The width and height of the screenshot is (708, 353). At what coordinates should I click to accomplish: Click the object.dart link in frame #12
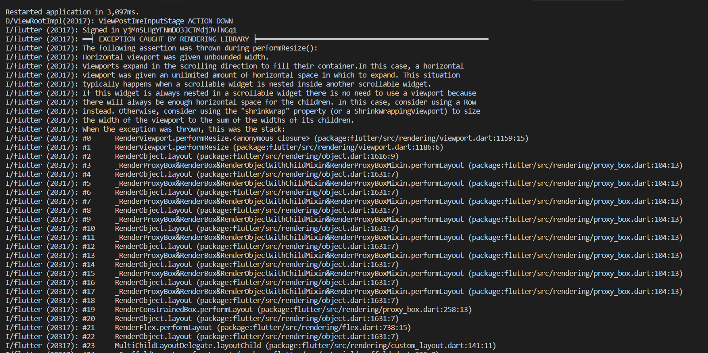click(x=298, y=247)
